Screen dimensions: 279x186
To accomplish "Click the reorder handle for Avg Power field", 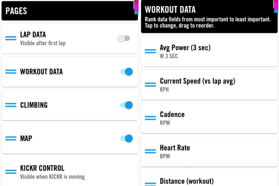I will [150, 51].
